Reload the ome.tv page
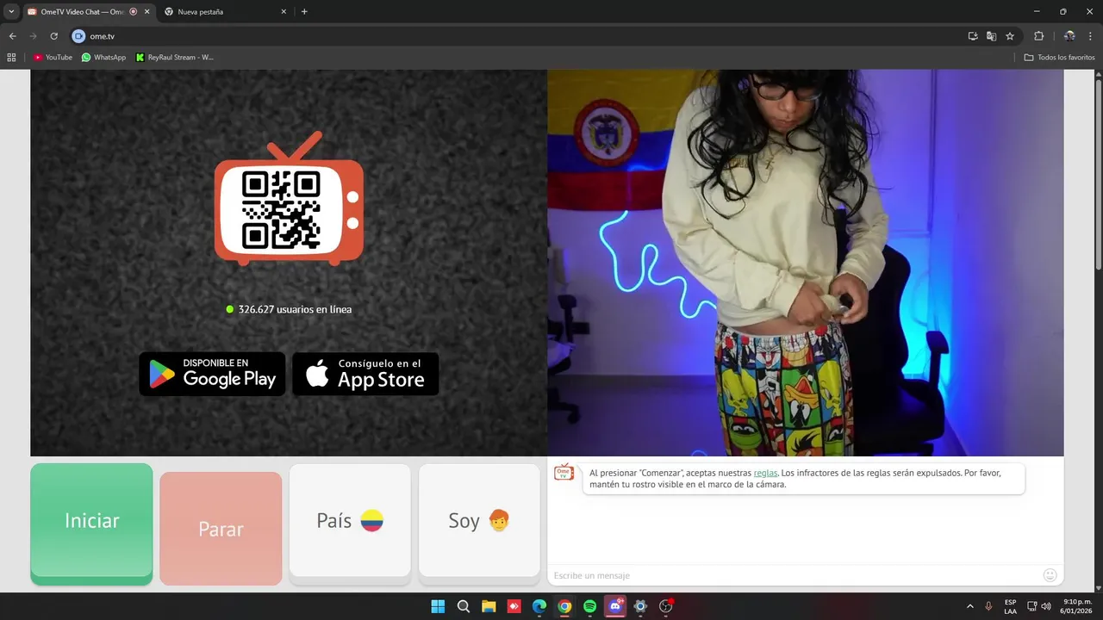The image size is (1103, 620). coord(53,36)
